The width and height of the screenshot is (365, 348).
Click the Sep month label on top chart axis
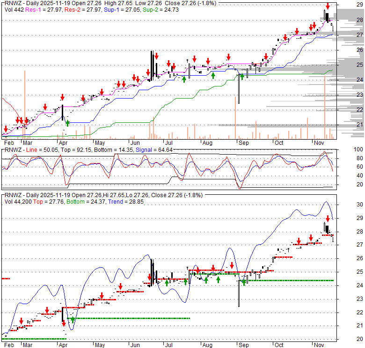pyautogui.click(x=243, y=143)
